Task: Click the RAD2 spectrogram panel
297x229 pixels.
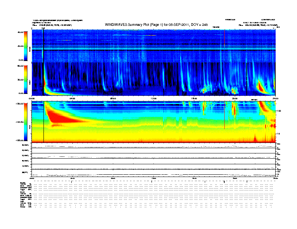Action: [x=153, y=46]
